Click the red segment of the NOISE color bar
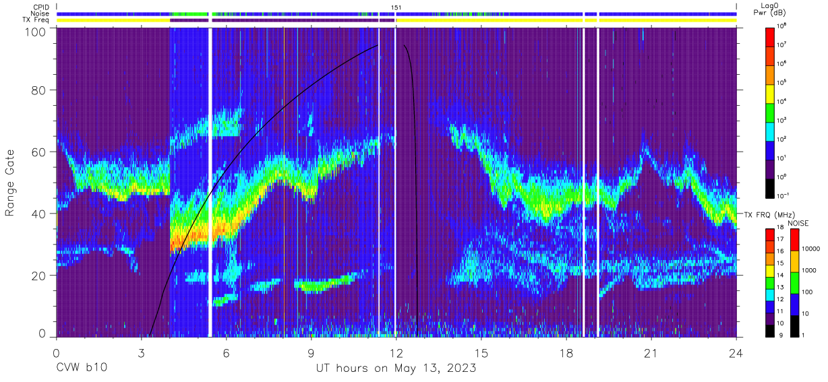Image resolution: width=828 pixels, height=382 pixels. (794, 240)
